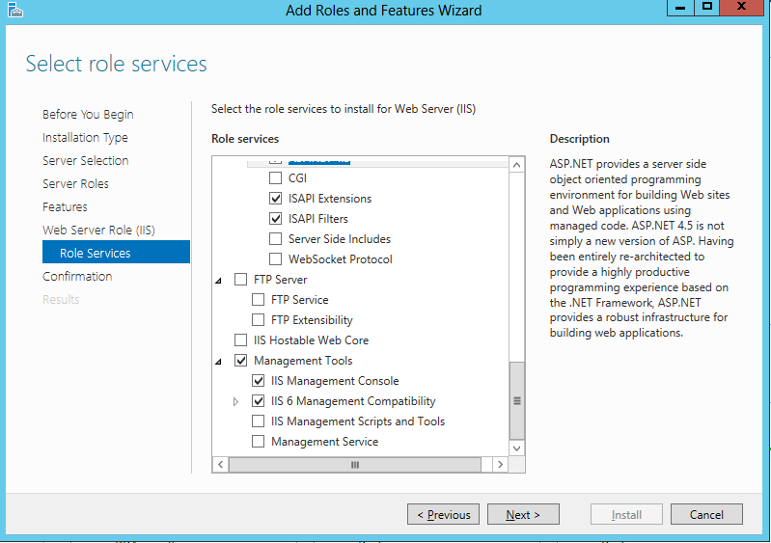Image resolution: width=771 pixels, height=543 pixels.
Task: Select the IIS Hostable Web Core label
Action: pos(312,340)
